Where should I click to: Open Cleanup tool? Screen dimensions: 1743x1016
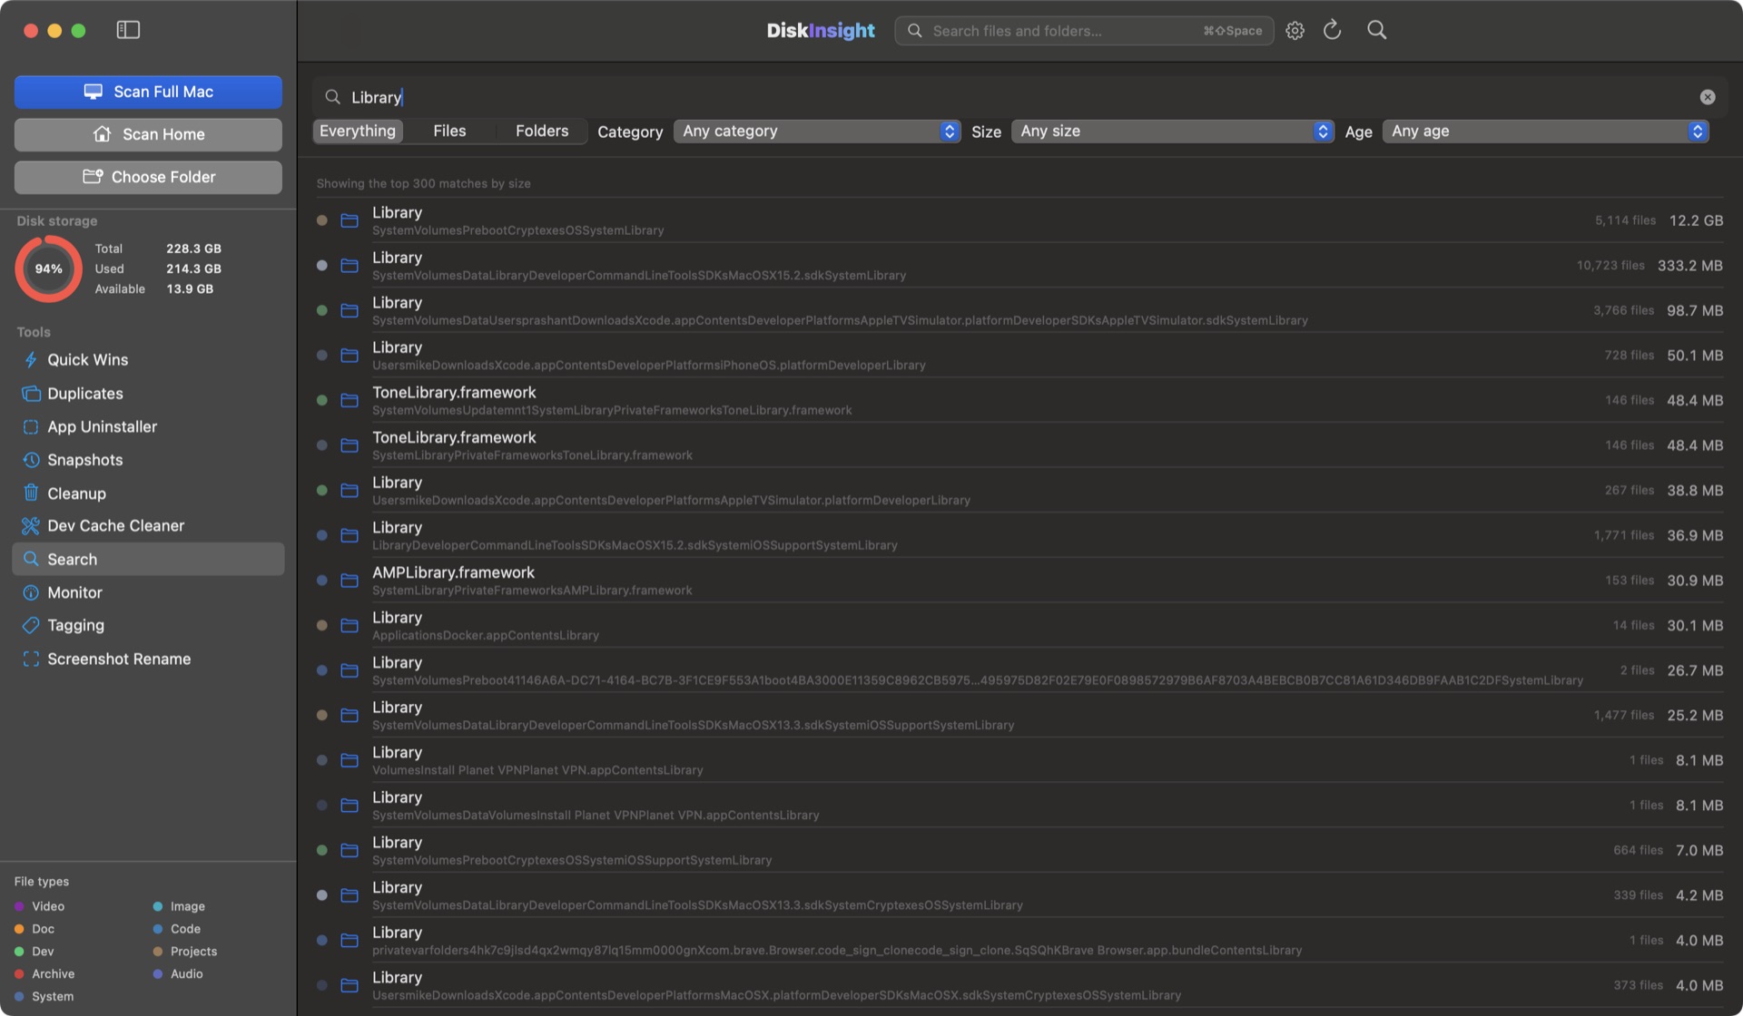tap(148, 493)
